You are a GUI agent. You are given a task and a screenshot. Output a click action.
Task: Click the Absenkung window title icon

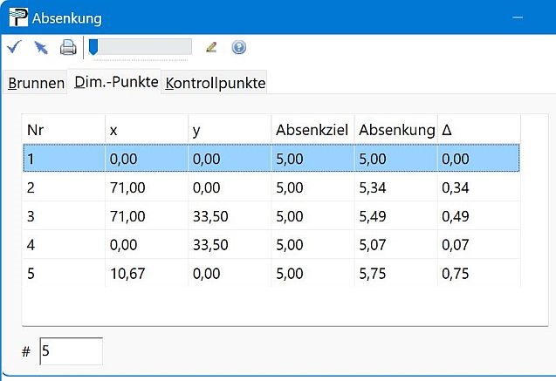click(17, 17)
